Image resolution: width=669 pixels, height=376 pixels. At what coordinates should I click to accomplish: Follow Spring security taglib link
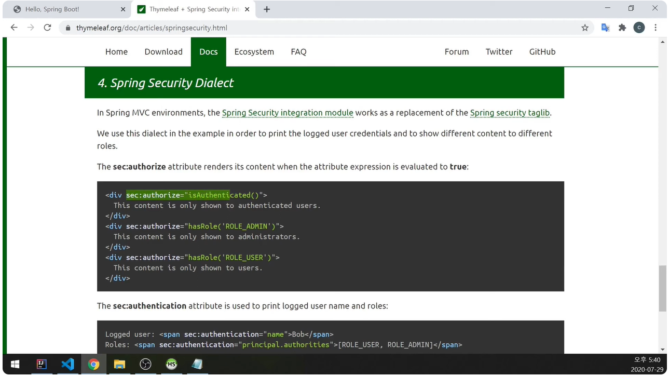[x=510, y=113]
